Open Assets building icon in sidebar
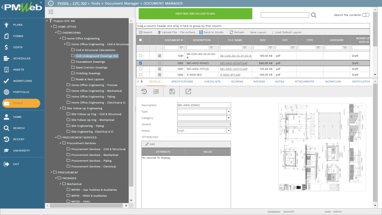Image resolution: width=382 pixels, height=215 pixels. click(6, 69)
